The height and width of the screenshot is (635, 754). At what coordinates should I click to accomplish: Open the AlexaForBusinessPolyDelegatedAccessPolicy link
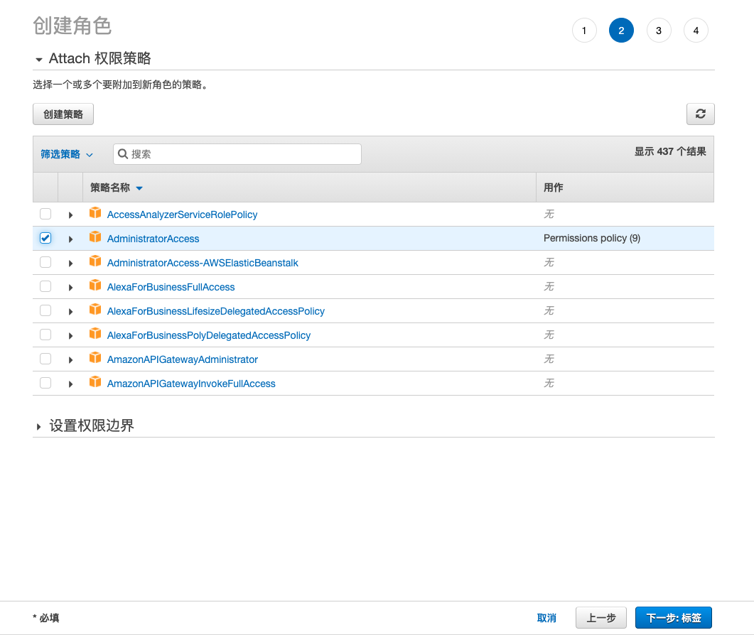click(x=209, y=335)
